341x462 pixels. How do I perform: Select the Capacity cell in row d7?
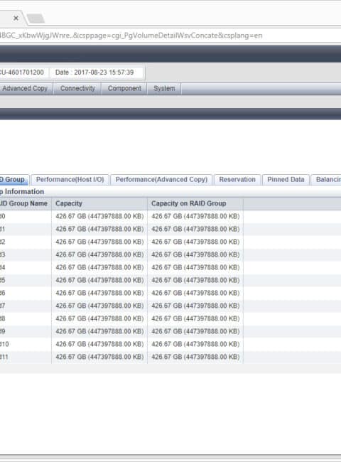coord(99,306)
